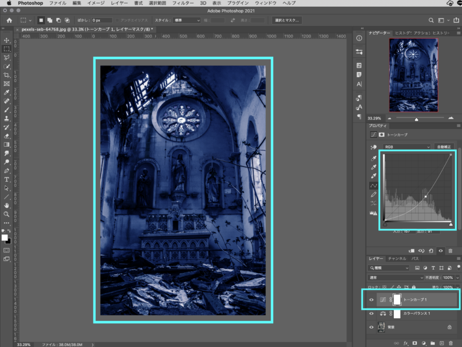Switch to the チャンネル tab
The width and height of the screenshot is (462, 347).
397,259
